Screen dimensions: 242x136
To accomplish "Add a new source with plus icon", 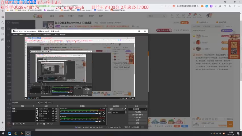I will pos(38,124).
